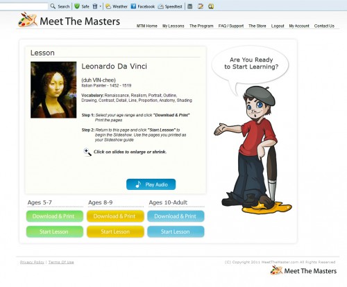Viewport: 347px width, 287px height.
Task: Launch Speedtest from the toolbar
Action: (170, 6)
